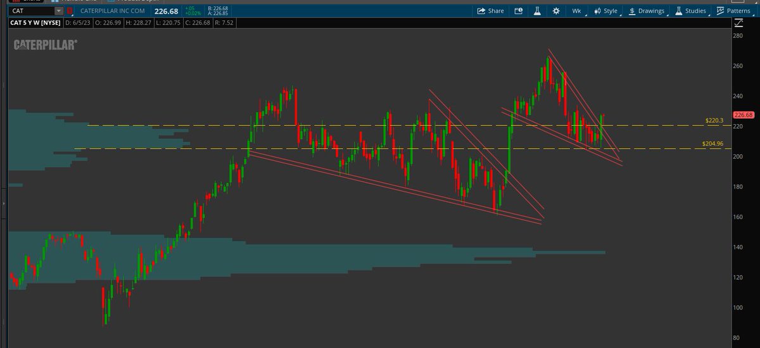Click the bid price B: 226.68

coord(218,8)
